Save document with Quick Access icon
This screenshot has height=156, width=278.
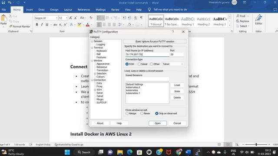pyautogui.click(x=3, y=3)
